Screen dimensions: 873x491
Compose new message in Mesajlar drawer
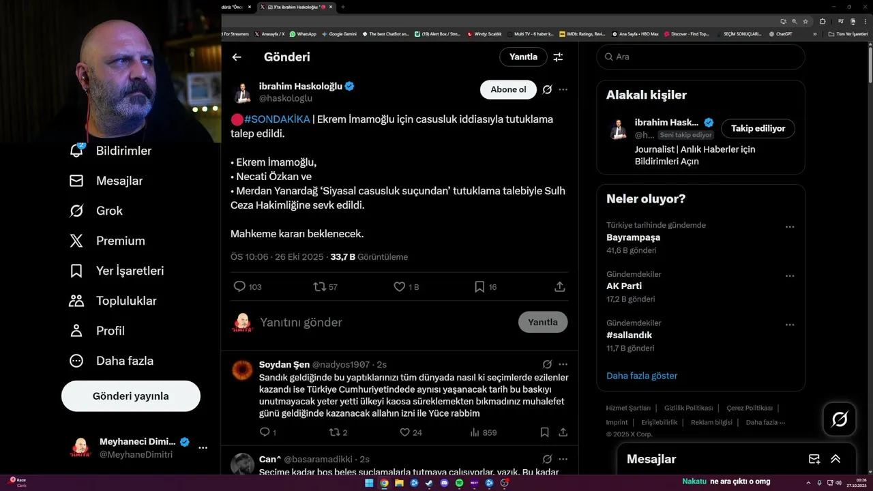[x=814, y=459]
